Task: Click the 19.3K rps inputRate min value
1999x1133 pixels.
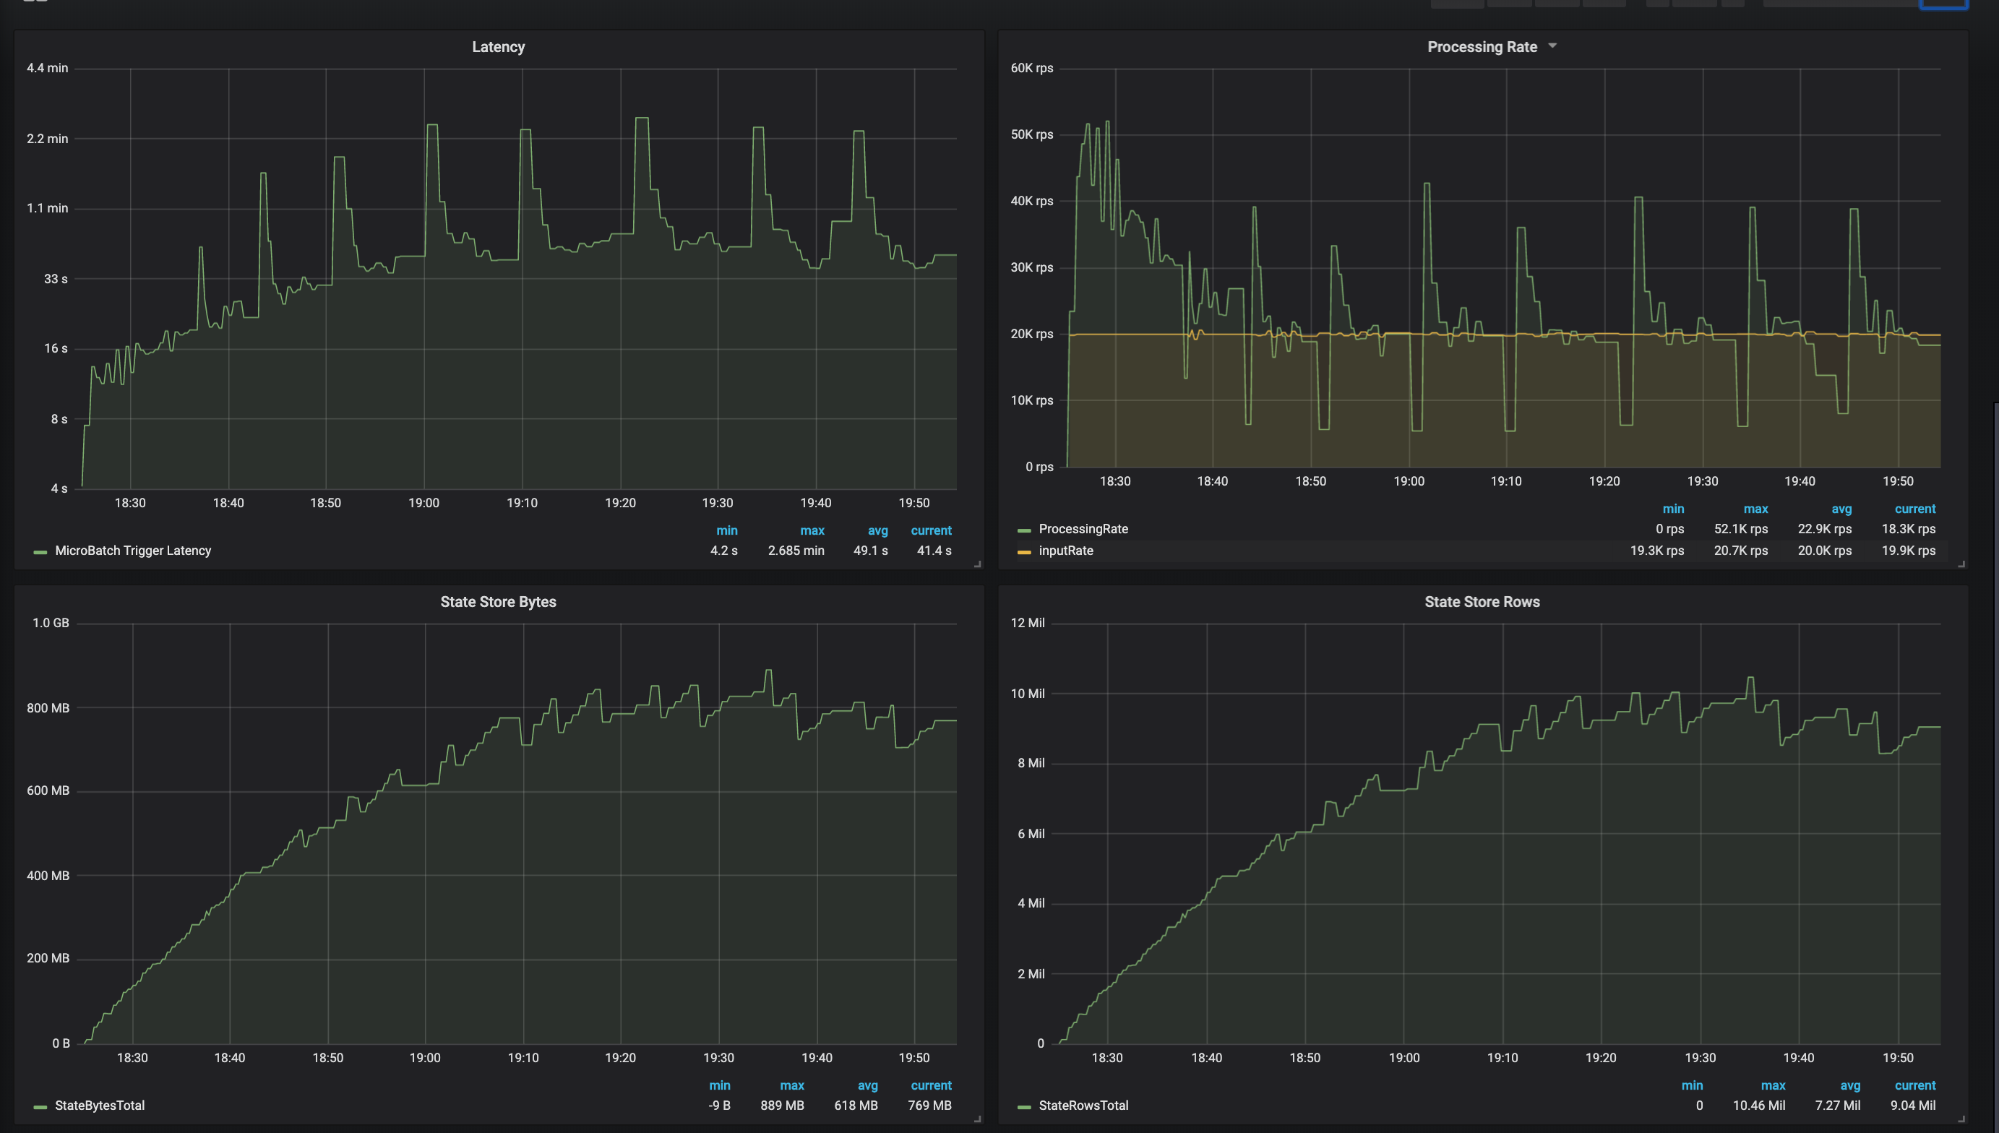Action: coord(1656,550)
